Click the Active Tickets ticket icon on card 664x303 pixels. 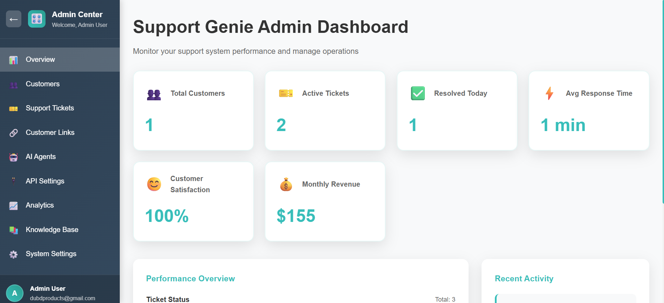coord(286,93)
